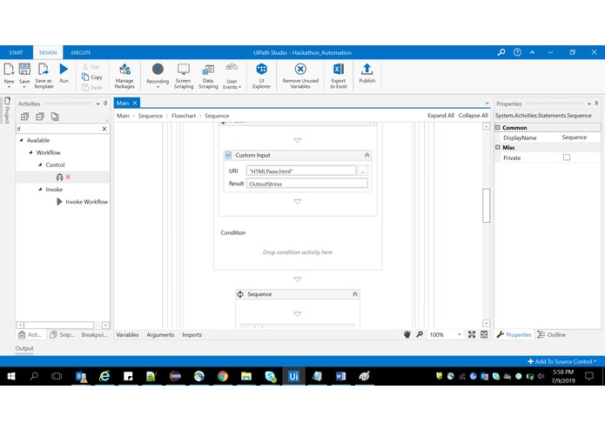Click the URI text field
The width and height of the screenshot is (605, 430).
[x=301, y=171]
